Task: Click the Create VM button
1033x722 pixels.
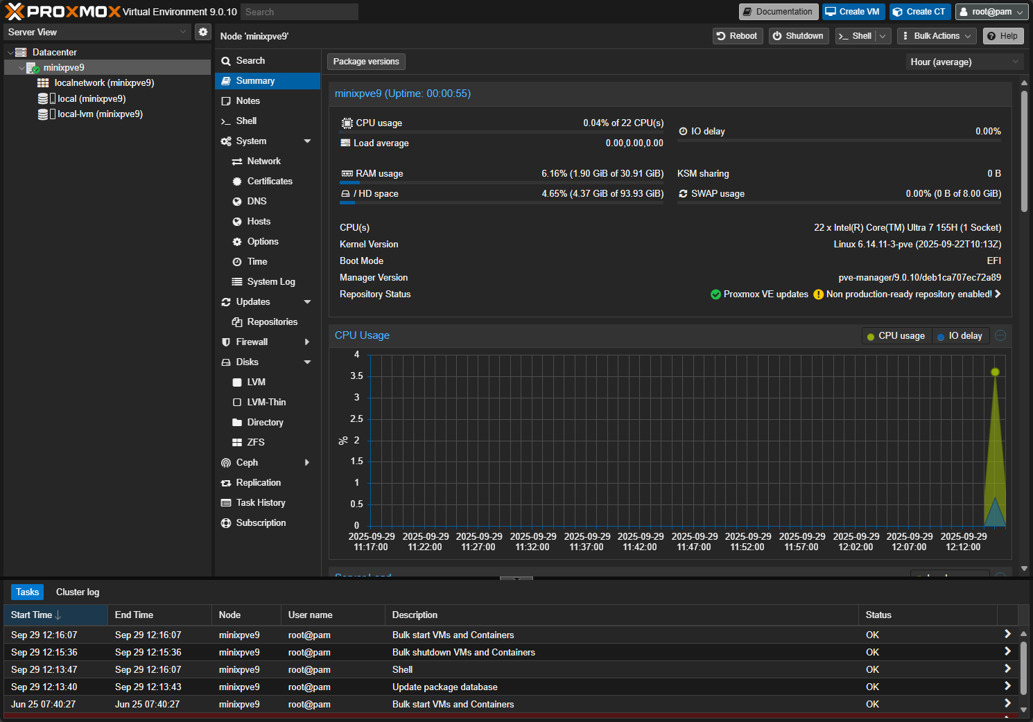Action: (853, 12)
